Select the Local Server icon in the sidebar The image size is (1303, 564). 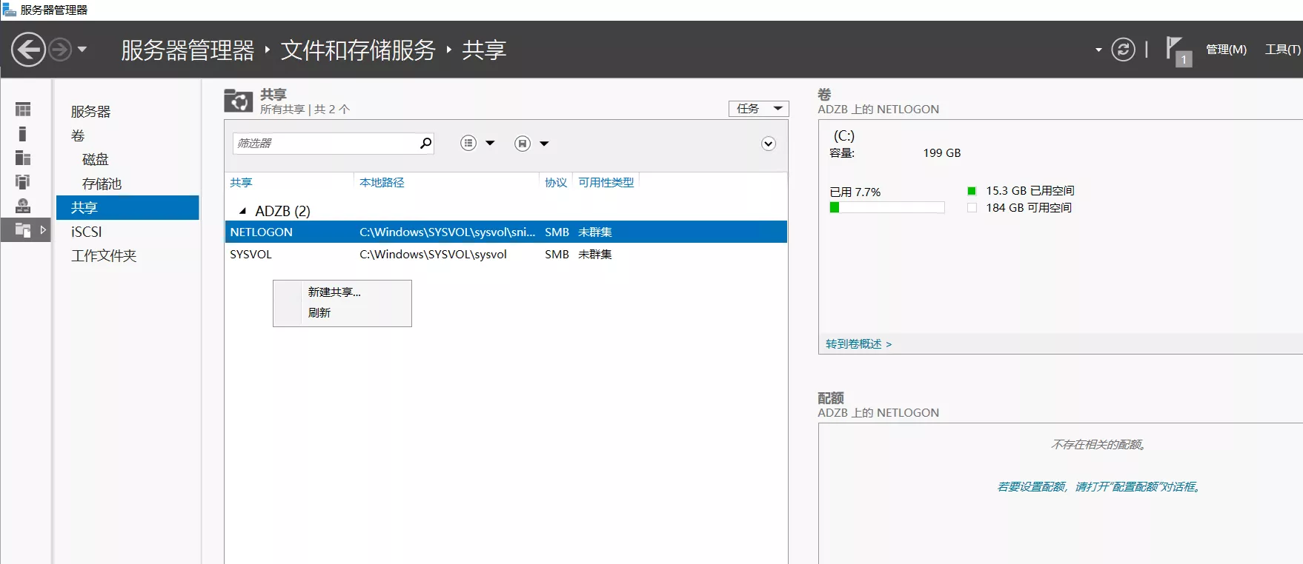[x=23, y=134]
